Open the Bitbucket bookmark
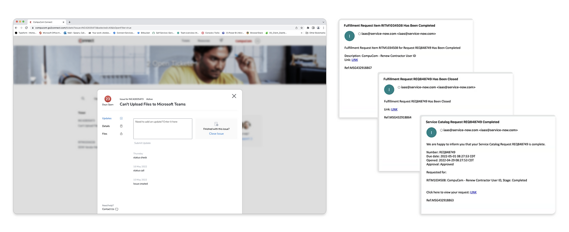This screenshot has width=569, height=232. (143, 33)
